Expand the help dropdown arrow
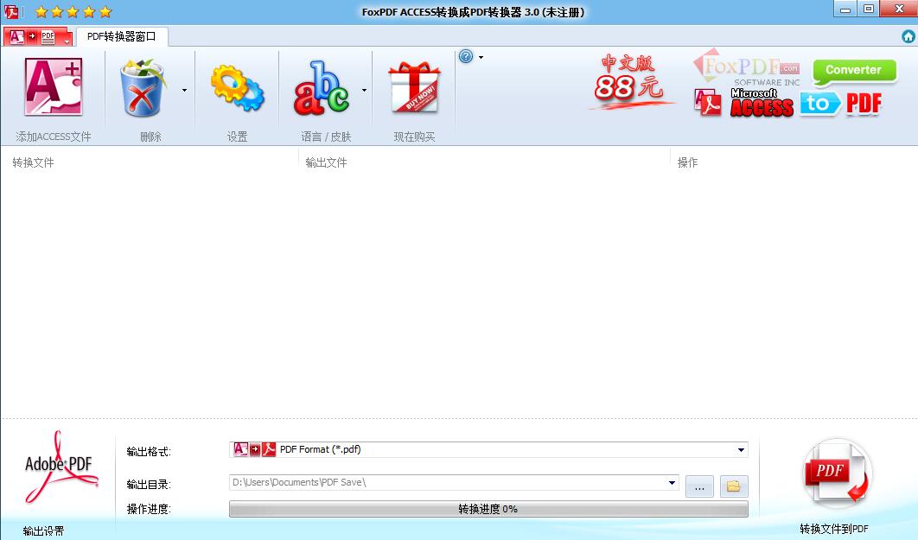 (x=481, y=57)
